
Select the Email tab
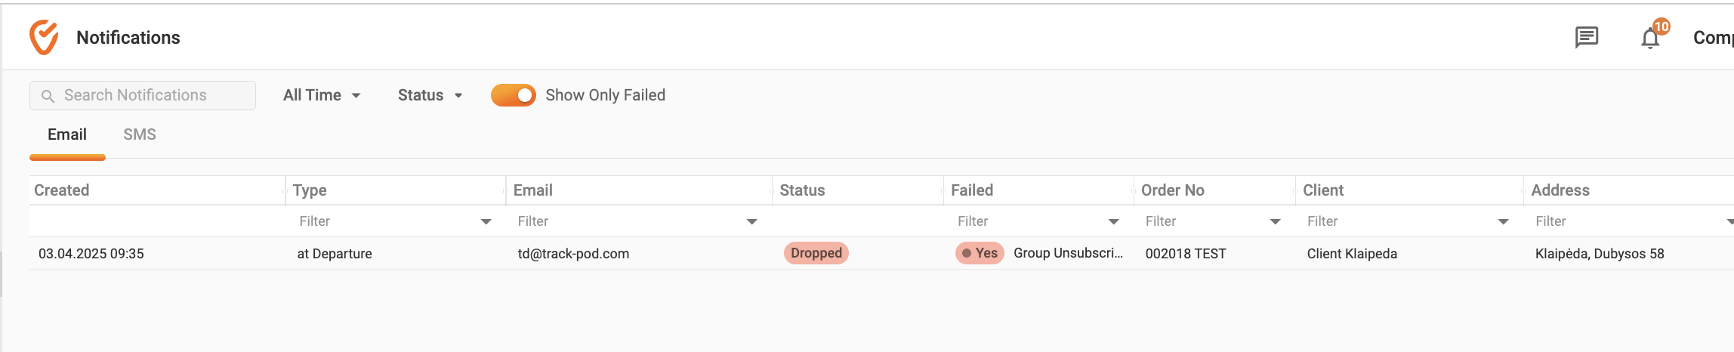(x=67, y=134)
